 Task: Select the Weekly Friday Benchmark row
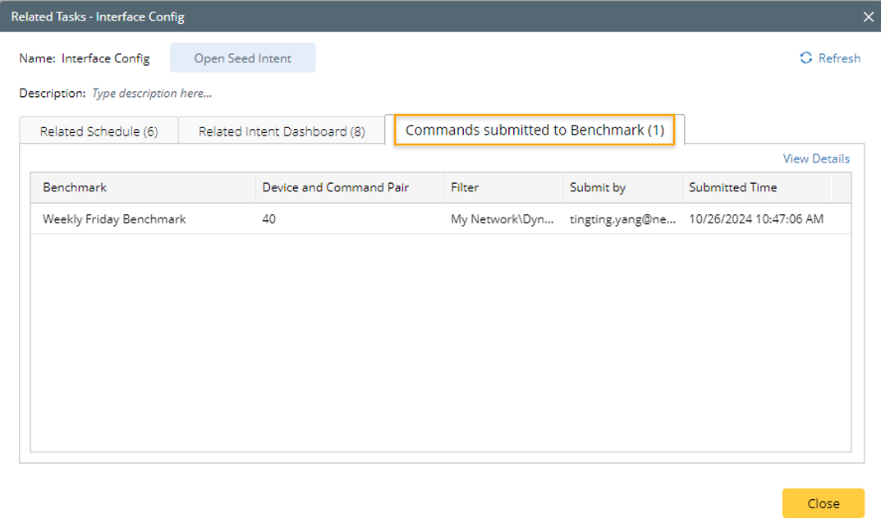114,219
